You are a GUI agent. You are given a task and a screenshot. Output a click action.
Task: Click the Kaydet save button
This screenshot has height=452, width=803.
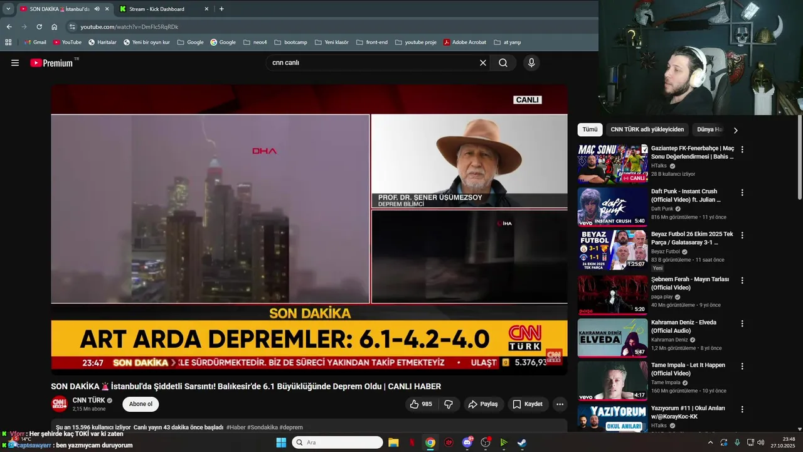coord(528,404)
